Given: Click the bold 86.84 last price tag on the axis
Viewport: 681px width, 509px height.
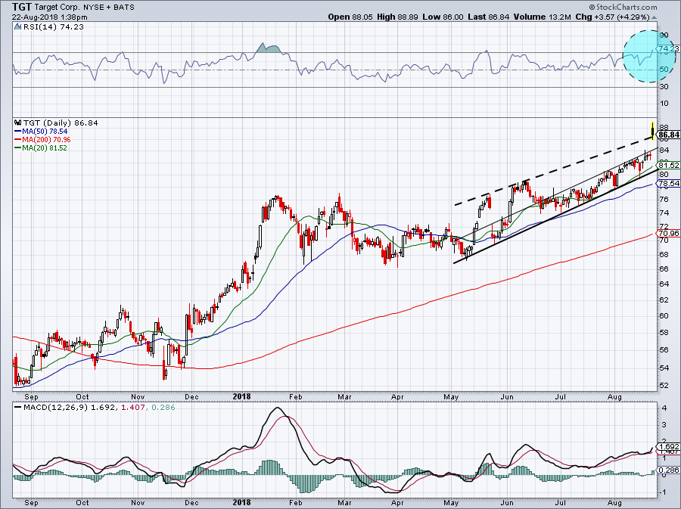Looking at the screenshot, I should [x=668, y=135].
